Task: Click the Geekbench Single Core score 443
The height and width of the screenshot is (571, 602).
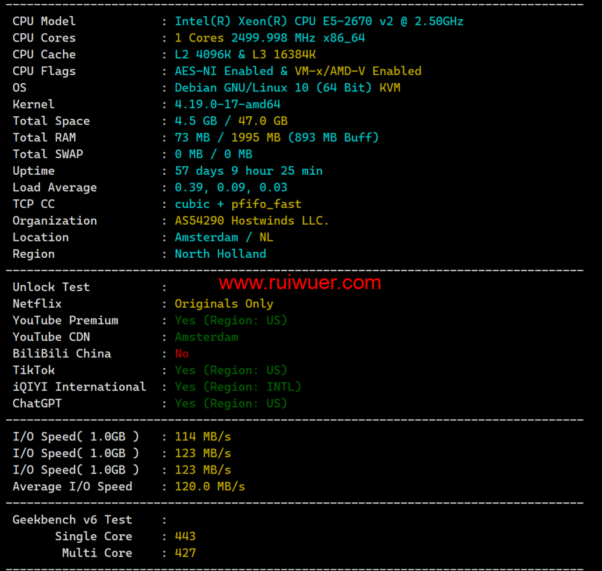Action: [x=185, y=537]
